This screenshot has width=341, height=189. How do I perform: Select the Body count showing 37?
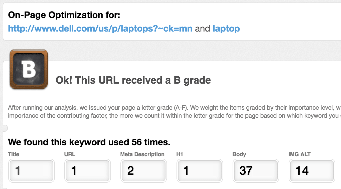coord(255,170)
